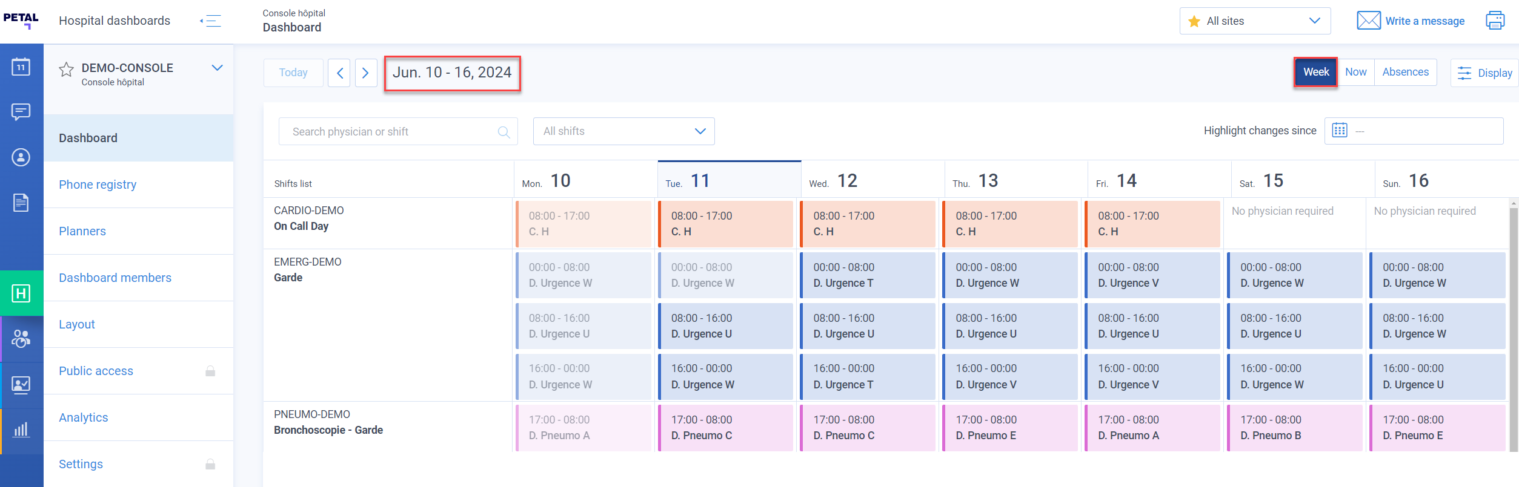Click the user profile sidebar icon

click(21, 157)
